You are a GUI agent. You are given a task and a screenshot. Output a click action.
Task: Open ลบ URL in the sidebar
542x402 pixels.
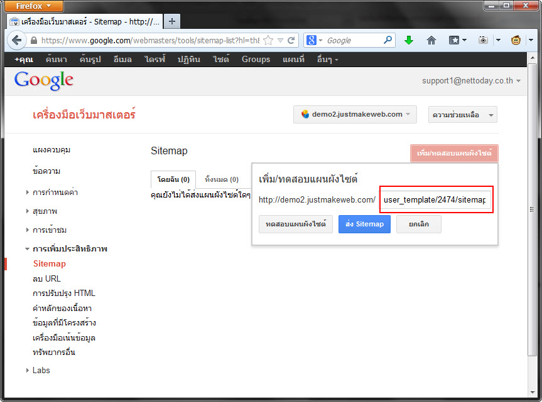point(46,279)
